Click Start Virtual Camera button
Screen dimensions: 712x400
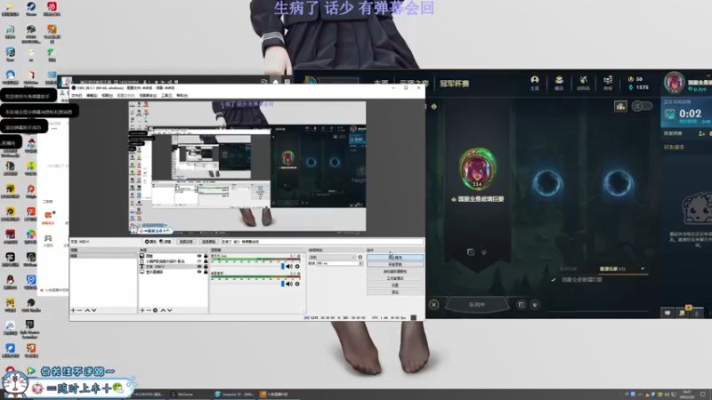tap(395, 271)
